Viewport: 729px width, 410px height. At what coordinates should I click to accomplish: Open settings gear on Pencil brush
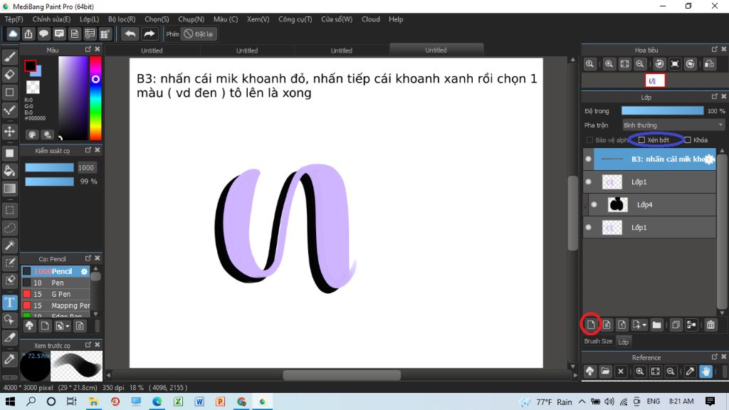(x=84, y=271)
